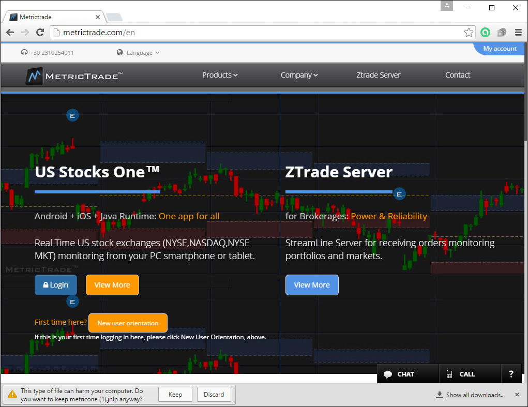Viewport: 528px width, 407px height.
Task: Click the E marker below Login button
Action: pos(72,302)
